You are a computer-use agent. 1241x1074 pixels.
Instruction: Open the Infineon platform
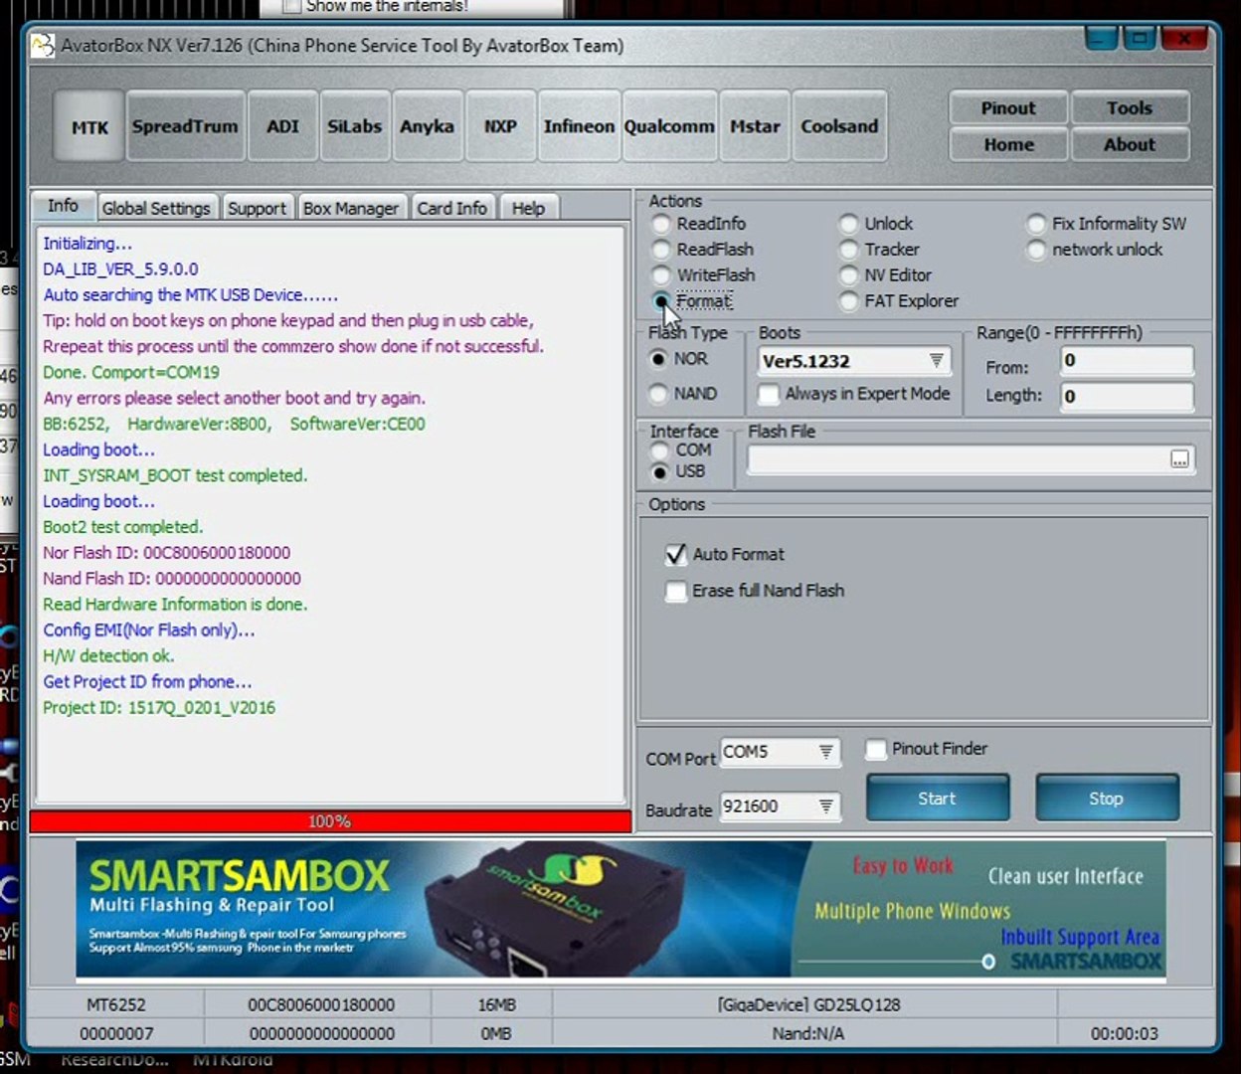[x=579, y=126]
